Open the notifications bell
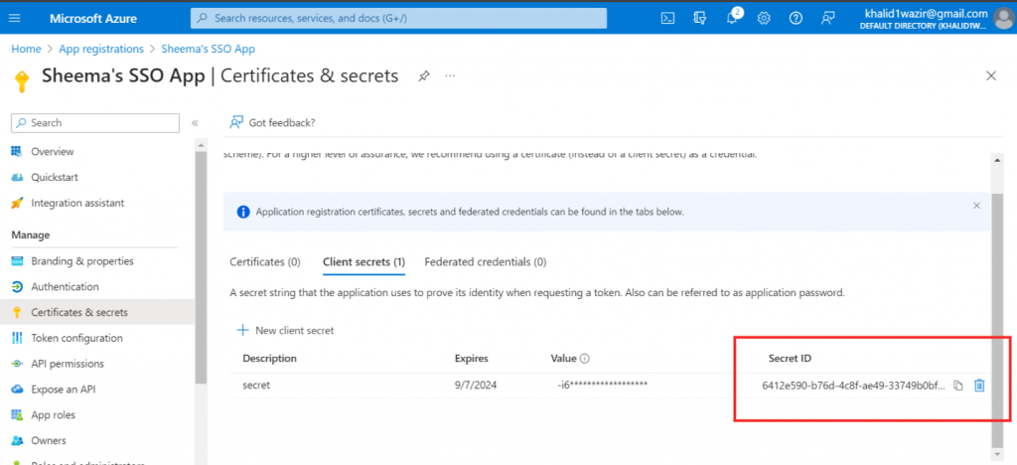Viewport: 1017px width, 465px height. click(732, 18)
